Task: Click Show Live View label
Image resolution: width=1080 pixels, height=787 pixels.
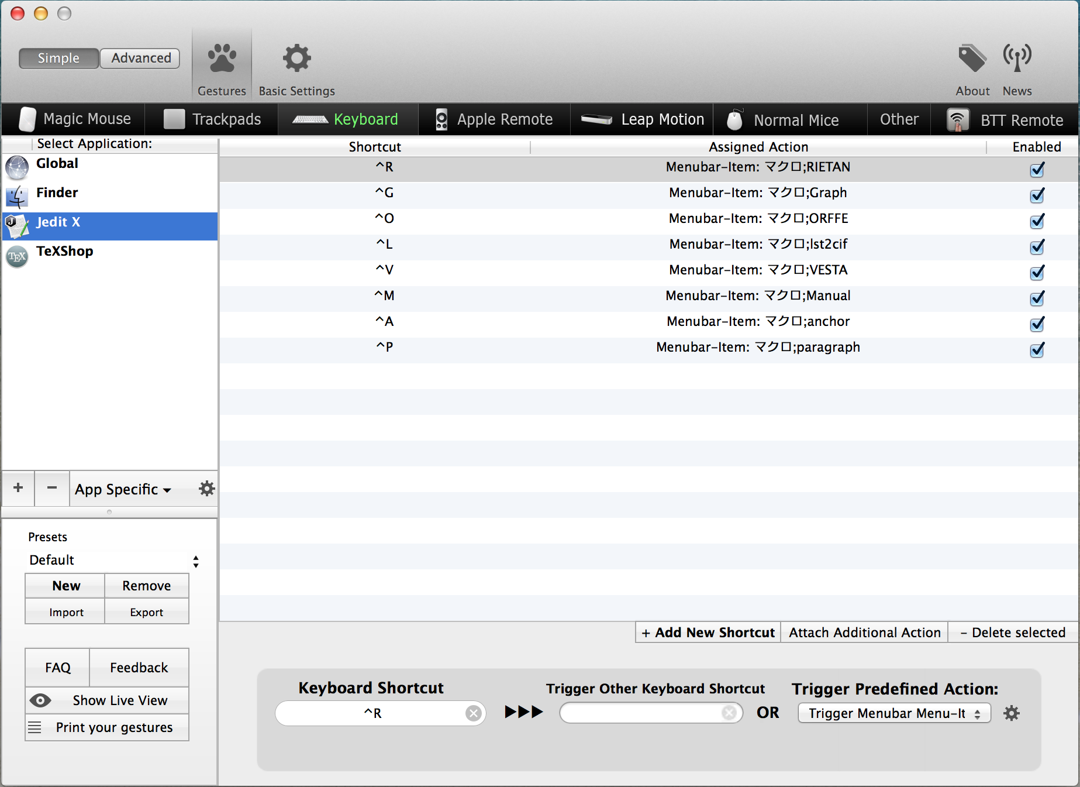Action: tap(120, 700)
